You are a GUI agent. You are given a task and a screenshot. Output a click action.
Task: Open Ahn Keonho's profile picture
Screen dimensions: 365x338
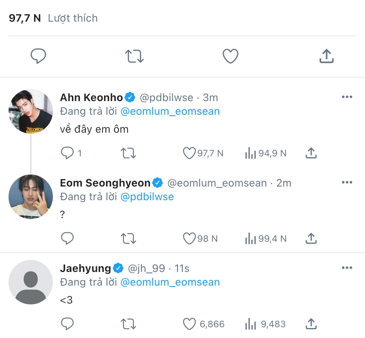click(31, 111)
